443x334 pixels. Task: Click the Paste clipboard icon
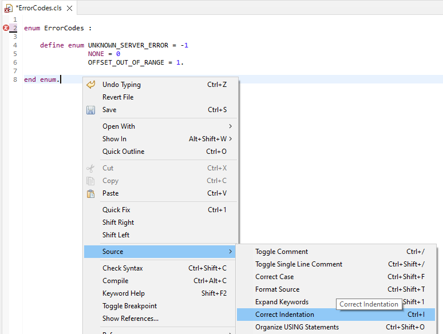coord(90,193)
